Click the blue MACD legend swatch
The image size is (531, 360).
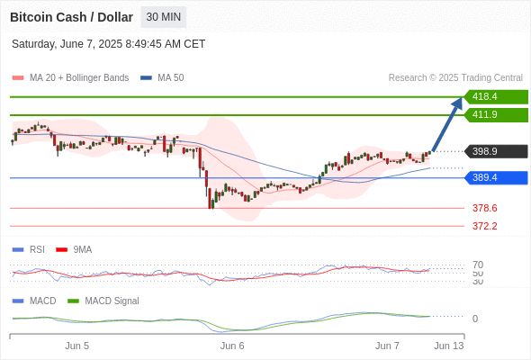click(18, 301)
